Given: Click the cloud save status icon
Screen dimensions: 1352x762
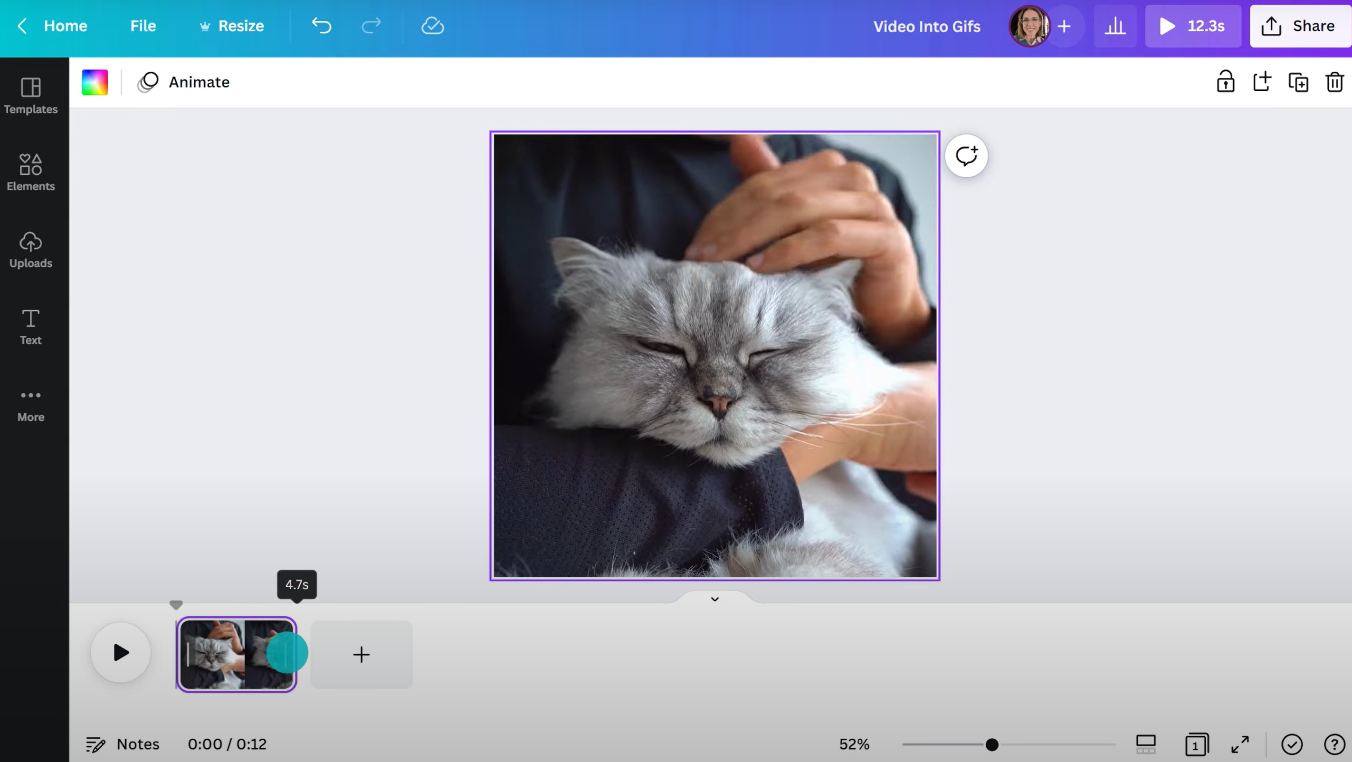Looking at the screenshot, I should click(x=432, y=26).
